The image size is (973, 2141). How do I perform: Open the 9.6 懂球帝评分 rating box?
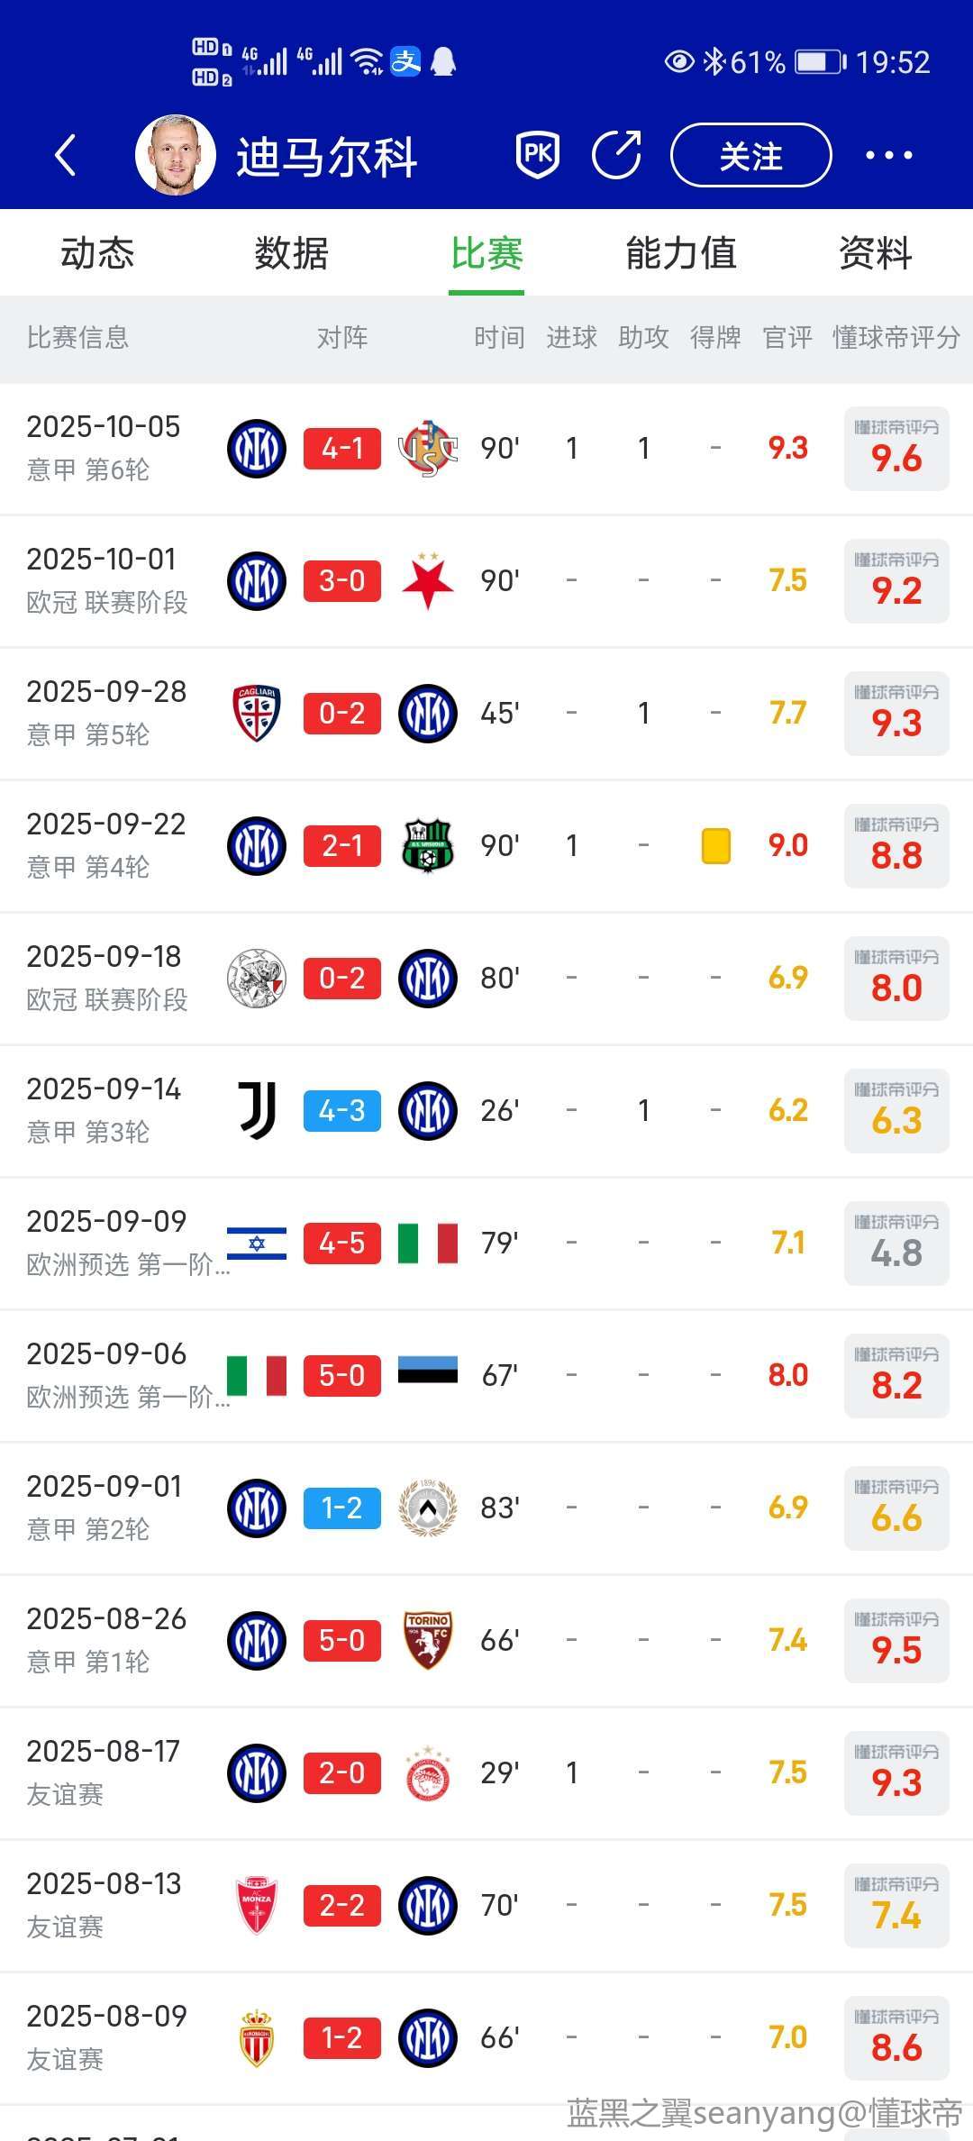coord(896,449)
